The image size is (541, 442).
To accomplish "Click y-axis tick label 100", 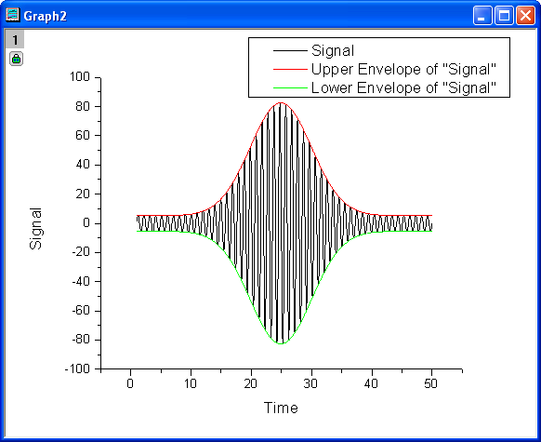I will [80, 76].
